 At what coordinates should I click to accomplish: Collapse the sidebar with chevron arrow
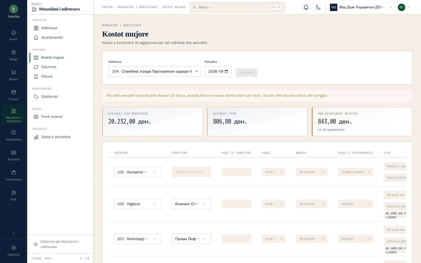click(14, 233)
